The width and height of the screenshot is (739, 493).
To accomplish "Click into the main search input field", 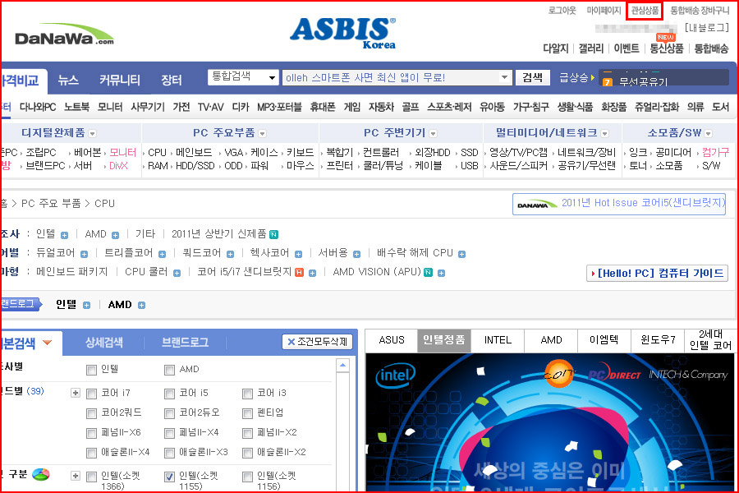I will [390, 77].
